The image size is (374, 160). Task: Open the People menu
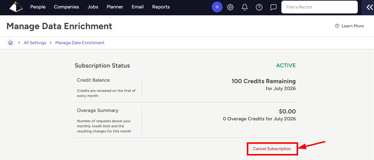(38, 7)
